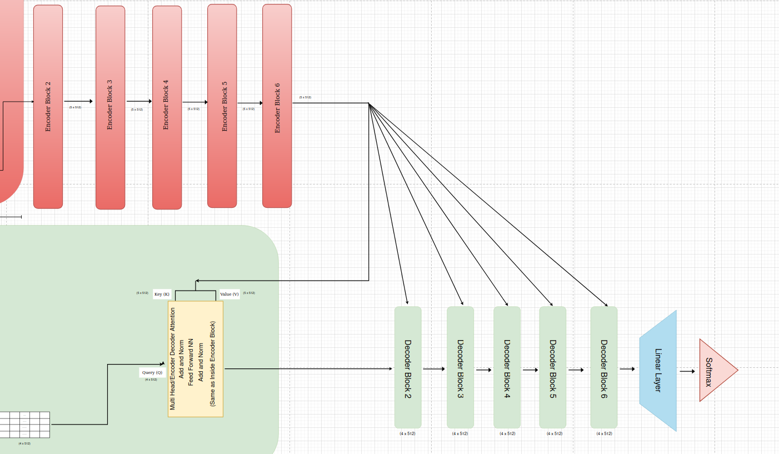Click the Decoder Block 5 rectangle
The height and width of the screenshot is (454, 779).
(552, 367)
